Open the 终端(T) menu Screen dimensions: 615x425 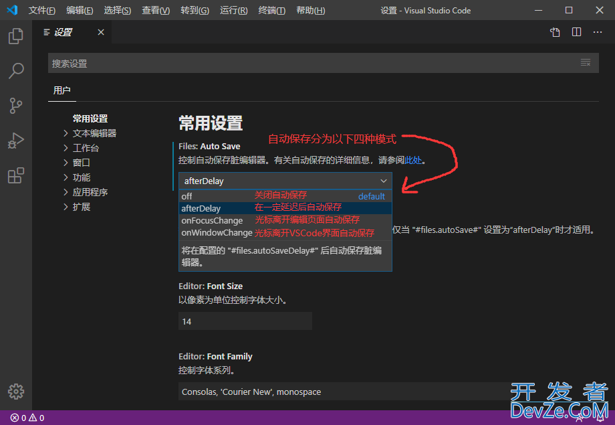coord(272,10)
